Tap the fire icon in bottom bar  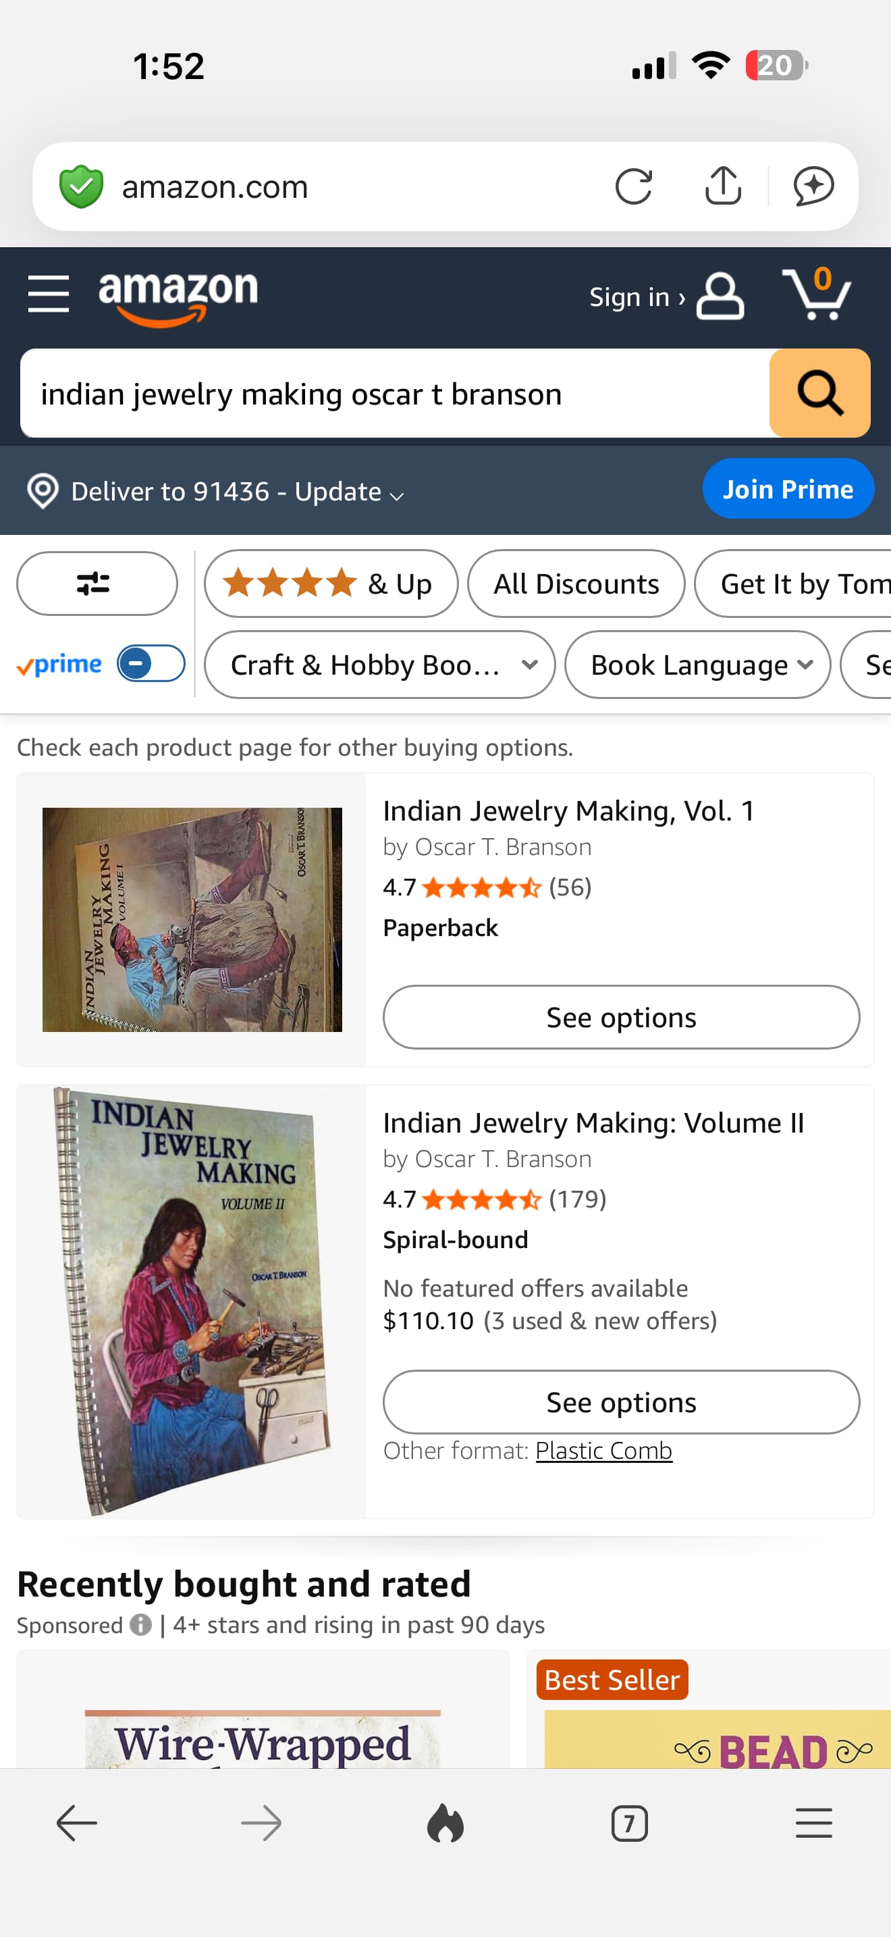(x=446, y=1824)
